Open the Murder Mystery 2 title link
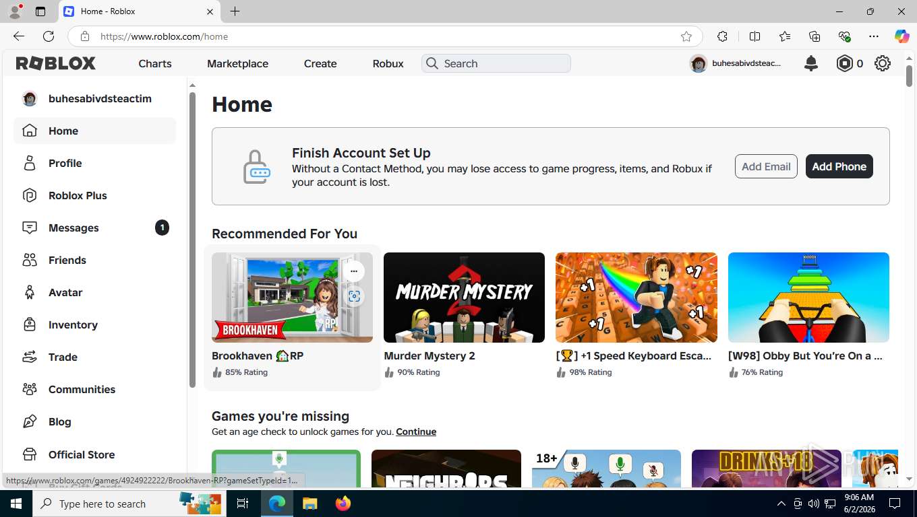The height and width of the screenshot is (517, 917). pyautogui.click(x=430, y=355)
